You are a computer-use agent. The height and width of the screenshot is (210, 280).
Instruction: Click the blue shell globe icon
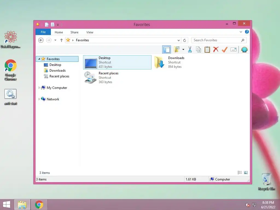pyautogui.click(x=244, y=49)
